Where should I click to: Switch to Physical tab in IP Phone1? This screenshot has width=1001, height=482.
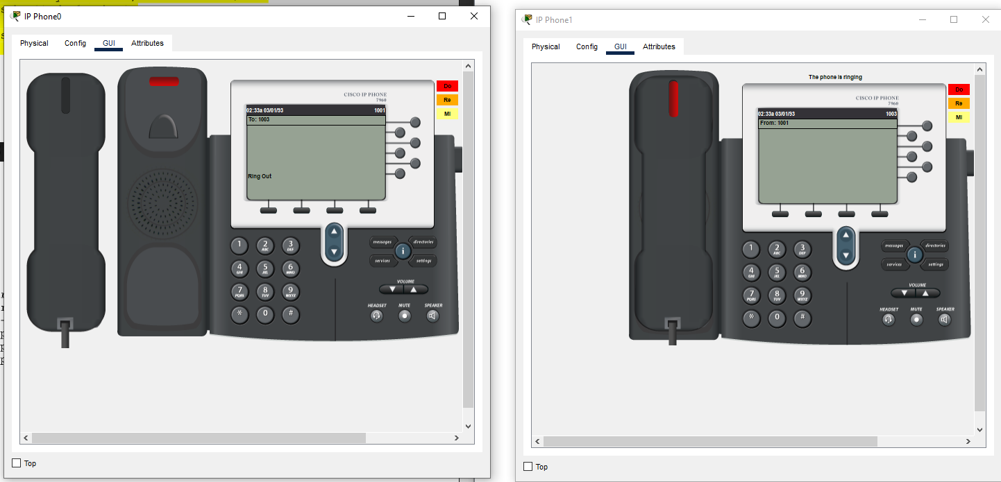coord(546,46)
